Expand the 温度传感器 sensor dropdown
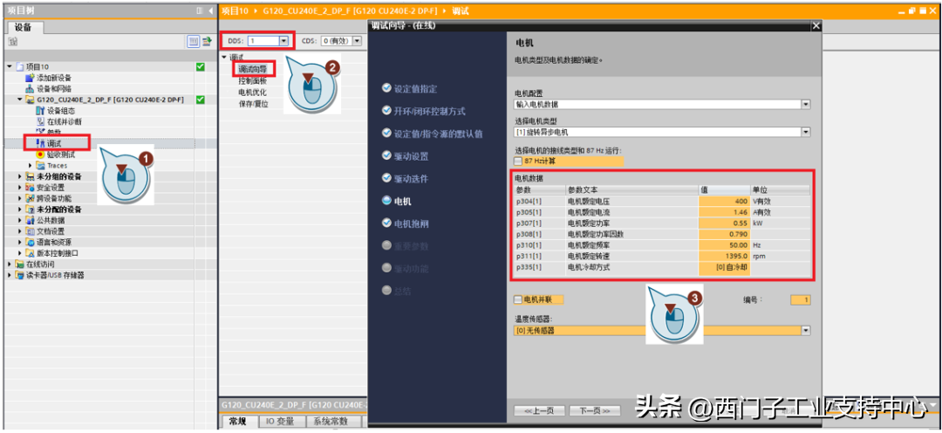 tap(805, 331)
